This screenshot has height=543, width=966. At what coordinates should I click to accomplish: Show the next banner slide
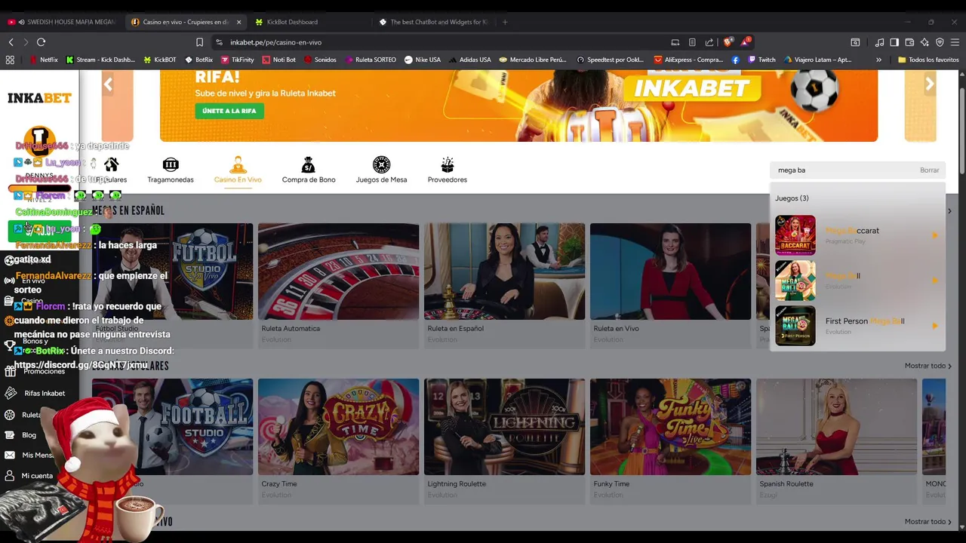coord(930,84)
